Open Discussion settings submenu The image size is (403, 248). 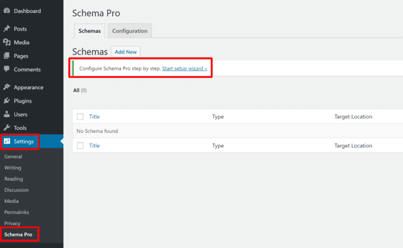tap(17, 190)
